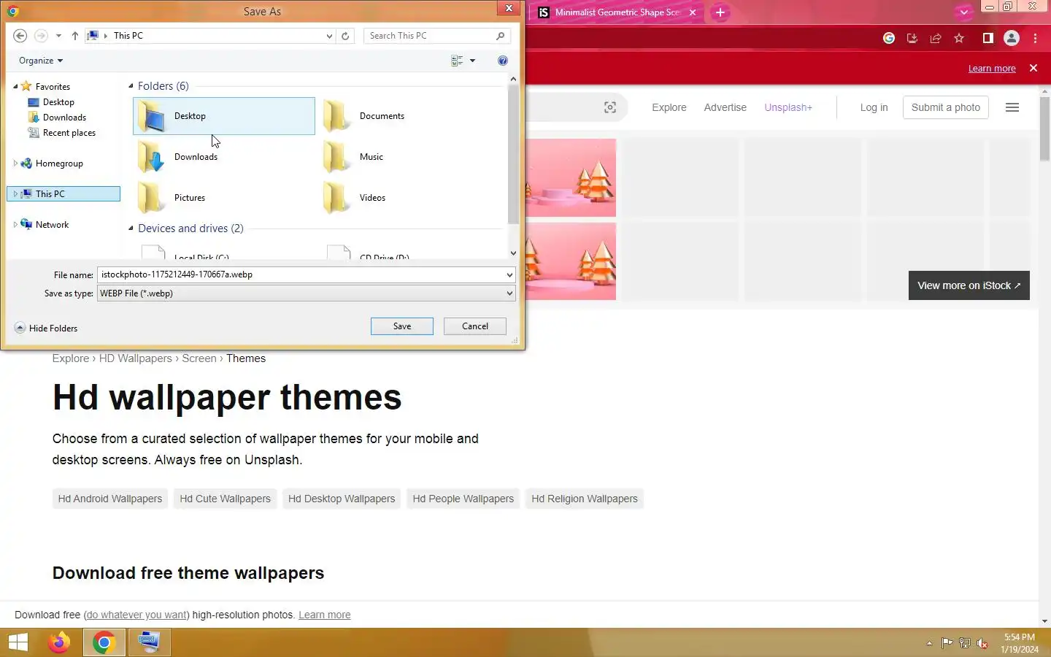Open Hd Cute Wallpapers tag
This screenshot has width=1051, height=657.
[225, 499]
